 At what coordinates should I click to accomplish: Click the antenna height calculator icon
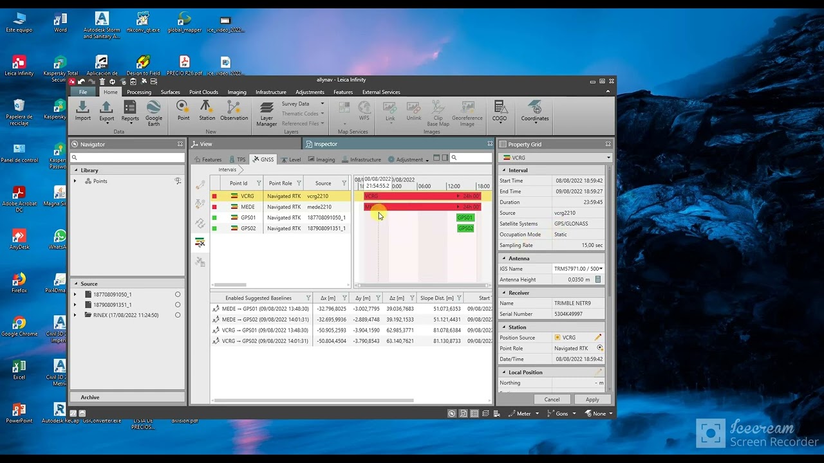pyautogui.click(x=598, y=280)
